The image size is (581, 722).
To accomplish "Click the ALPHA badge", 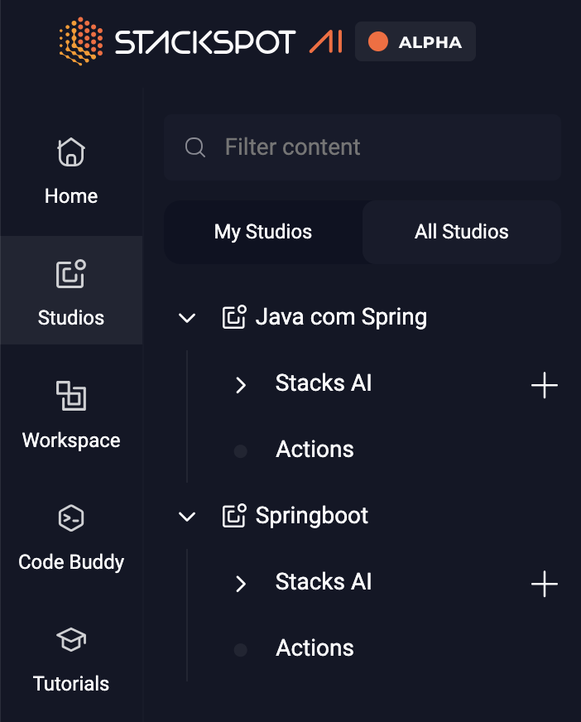I will (x=415, y=41).
